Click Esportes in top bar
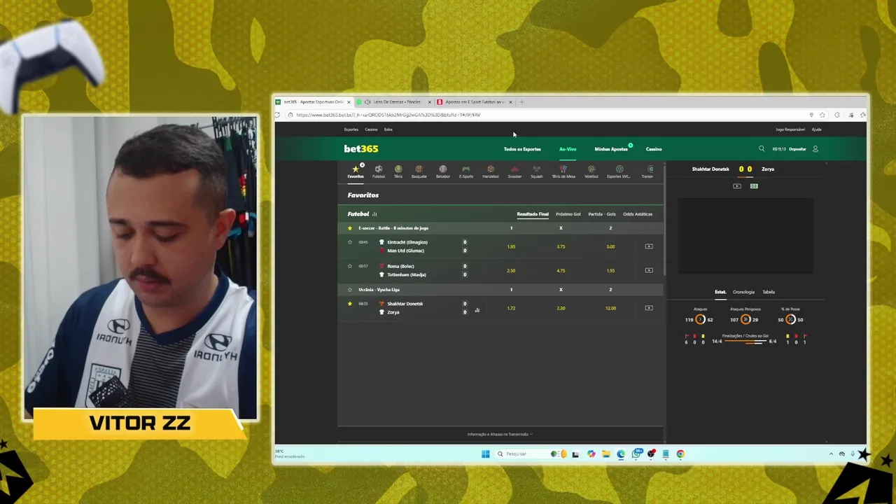896x504 pixels. pyautogui.click(x=351, y=129)
